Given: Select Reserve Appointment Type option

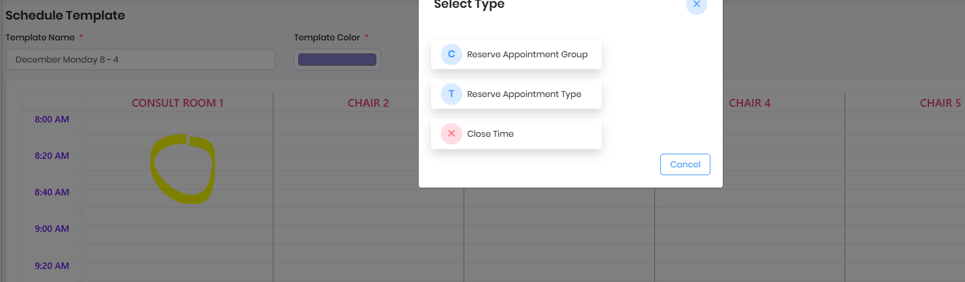Looking at the screenshot, I should [524, 94].
